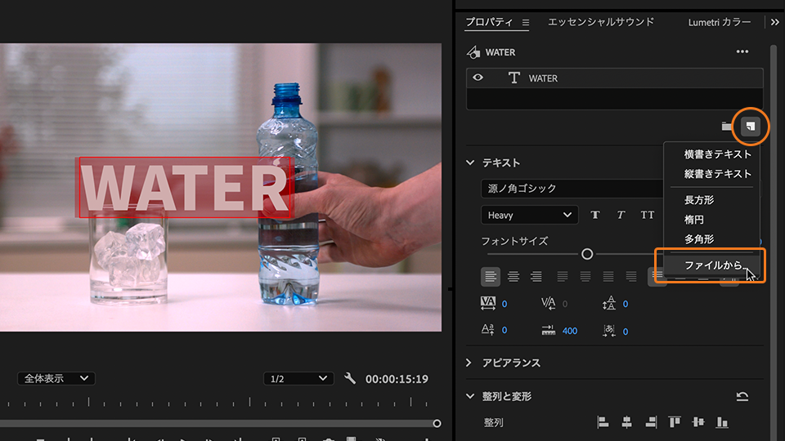Center align text

(x=514, y=276)
